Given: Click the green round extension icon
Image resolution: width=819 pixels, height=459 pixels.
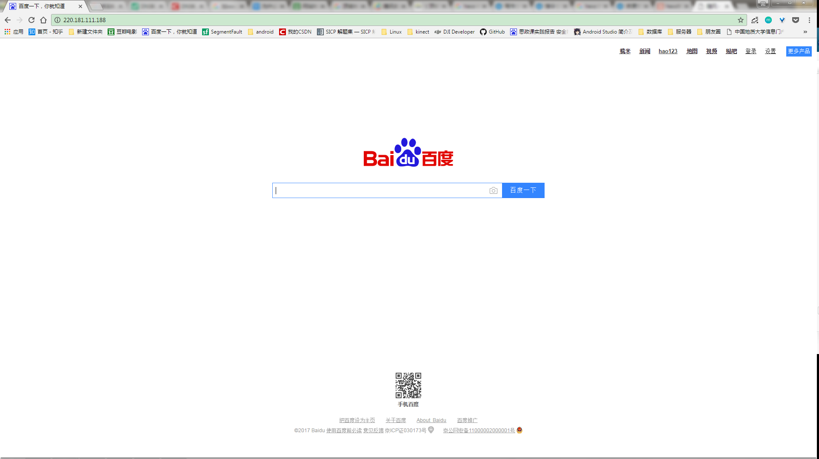Looking at the screenshot, I should coord(768,20).
